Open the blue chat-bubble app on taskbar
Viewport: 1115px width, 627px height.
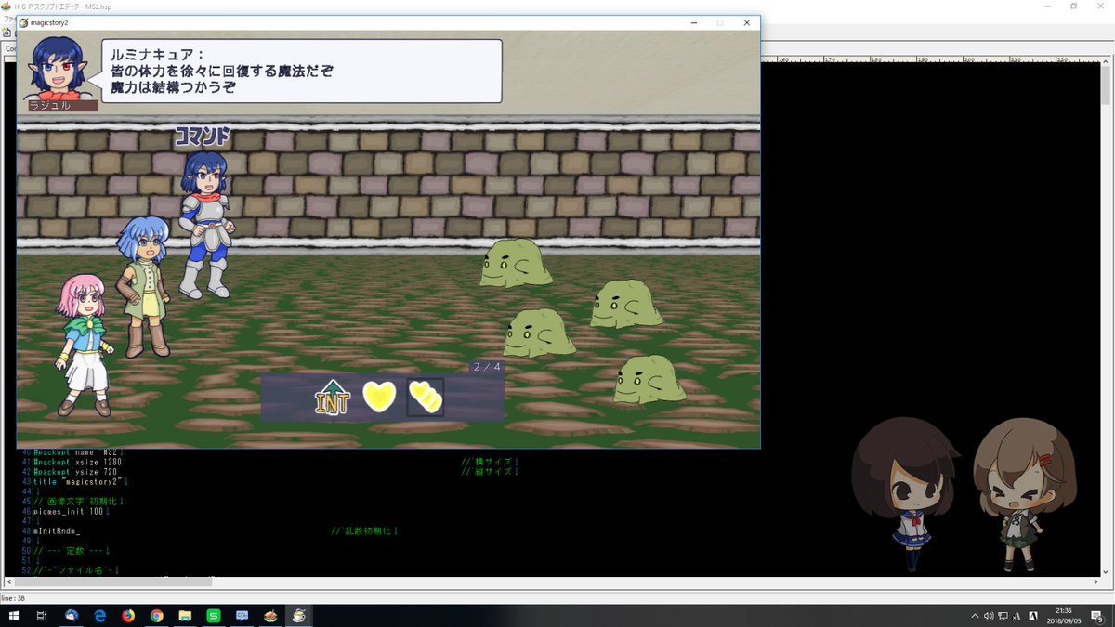point(242,616)
